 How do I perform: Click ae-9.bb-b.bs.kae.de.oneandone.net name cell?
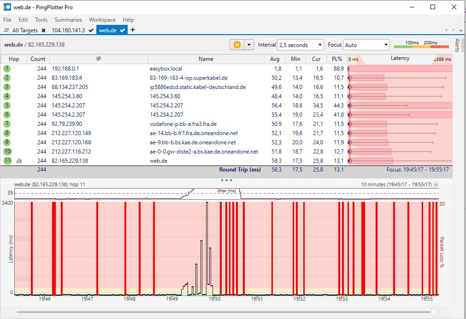193,142
